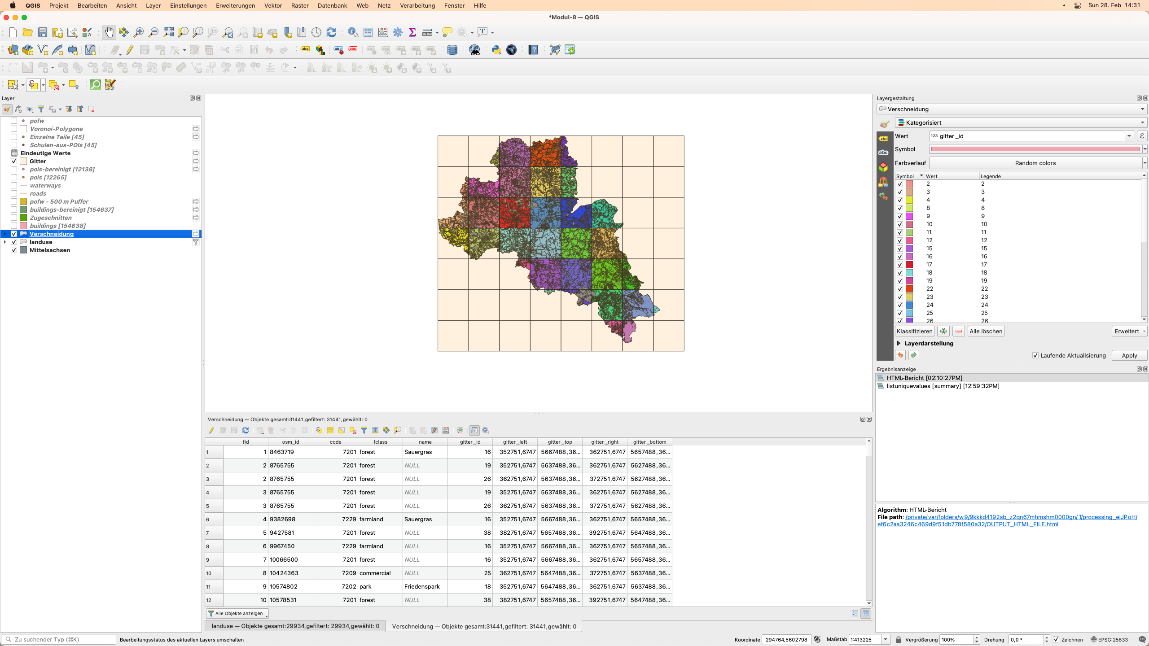Click the locator search bar Zu suchender Typ
The height and width of the screenshot is (646, 1149).
pyautogui.click(x=59, y=639)
